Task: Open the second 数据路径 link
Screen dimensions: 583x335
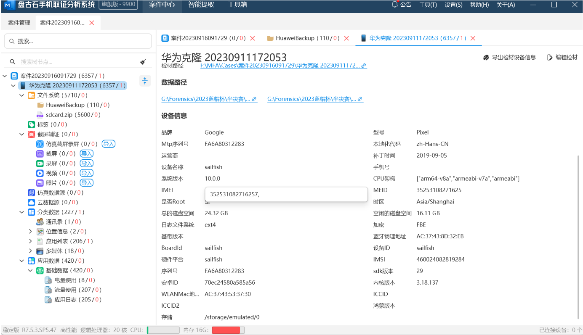Action: pos(315,99)
